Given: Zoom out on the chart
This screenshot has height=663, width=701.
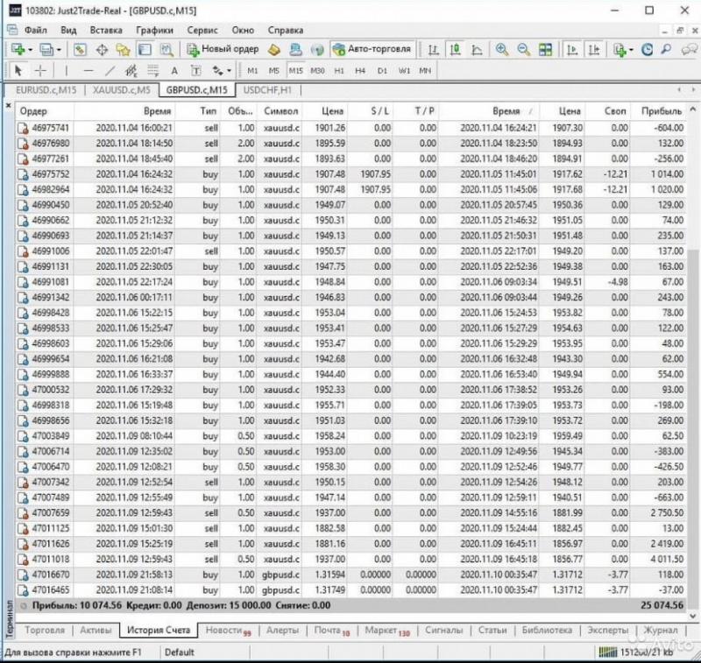Looking at the screenshot, I should point(523,50).
